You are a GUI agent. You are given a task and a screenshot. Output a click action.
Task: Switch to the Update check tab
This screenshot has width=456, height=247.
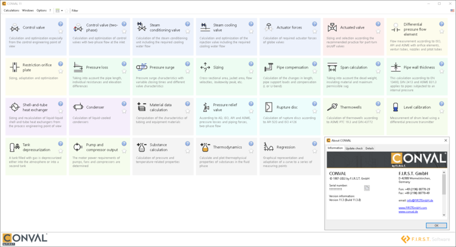(x=354, y=148)
